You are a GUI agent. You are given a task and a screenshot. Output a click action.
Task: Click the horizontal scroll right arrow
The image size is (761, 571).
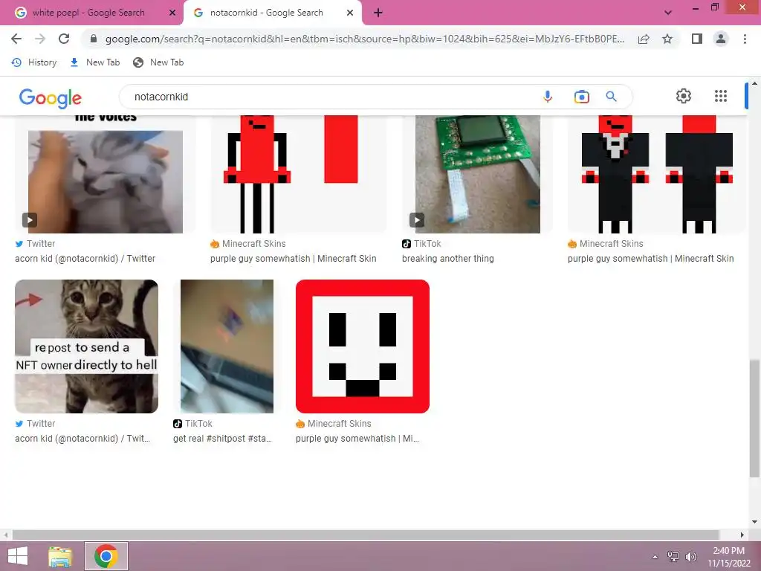pyautogui.click(x=742, y=535)
